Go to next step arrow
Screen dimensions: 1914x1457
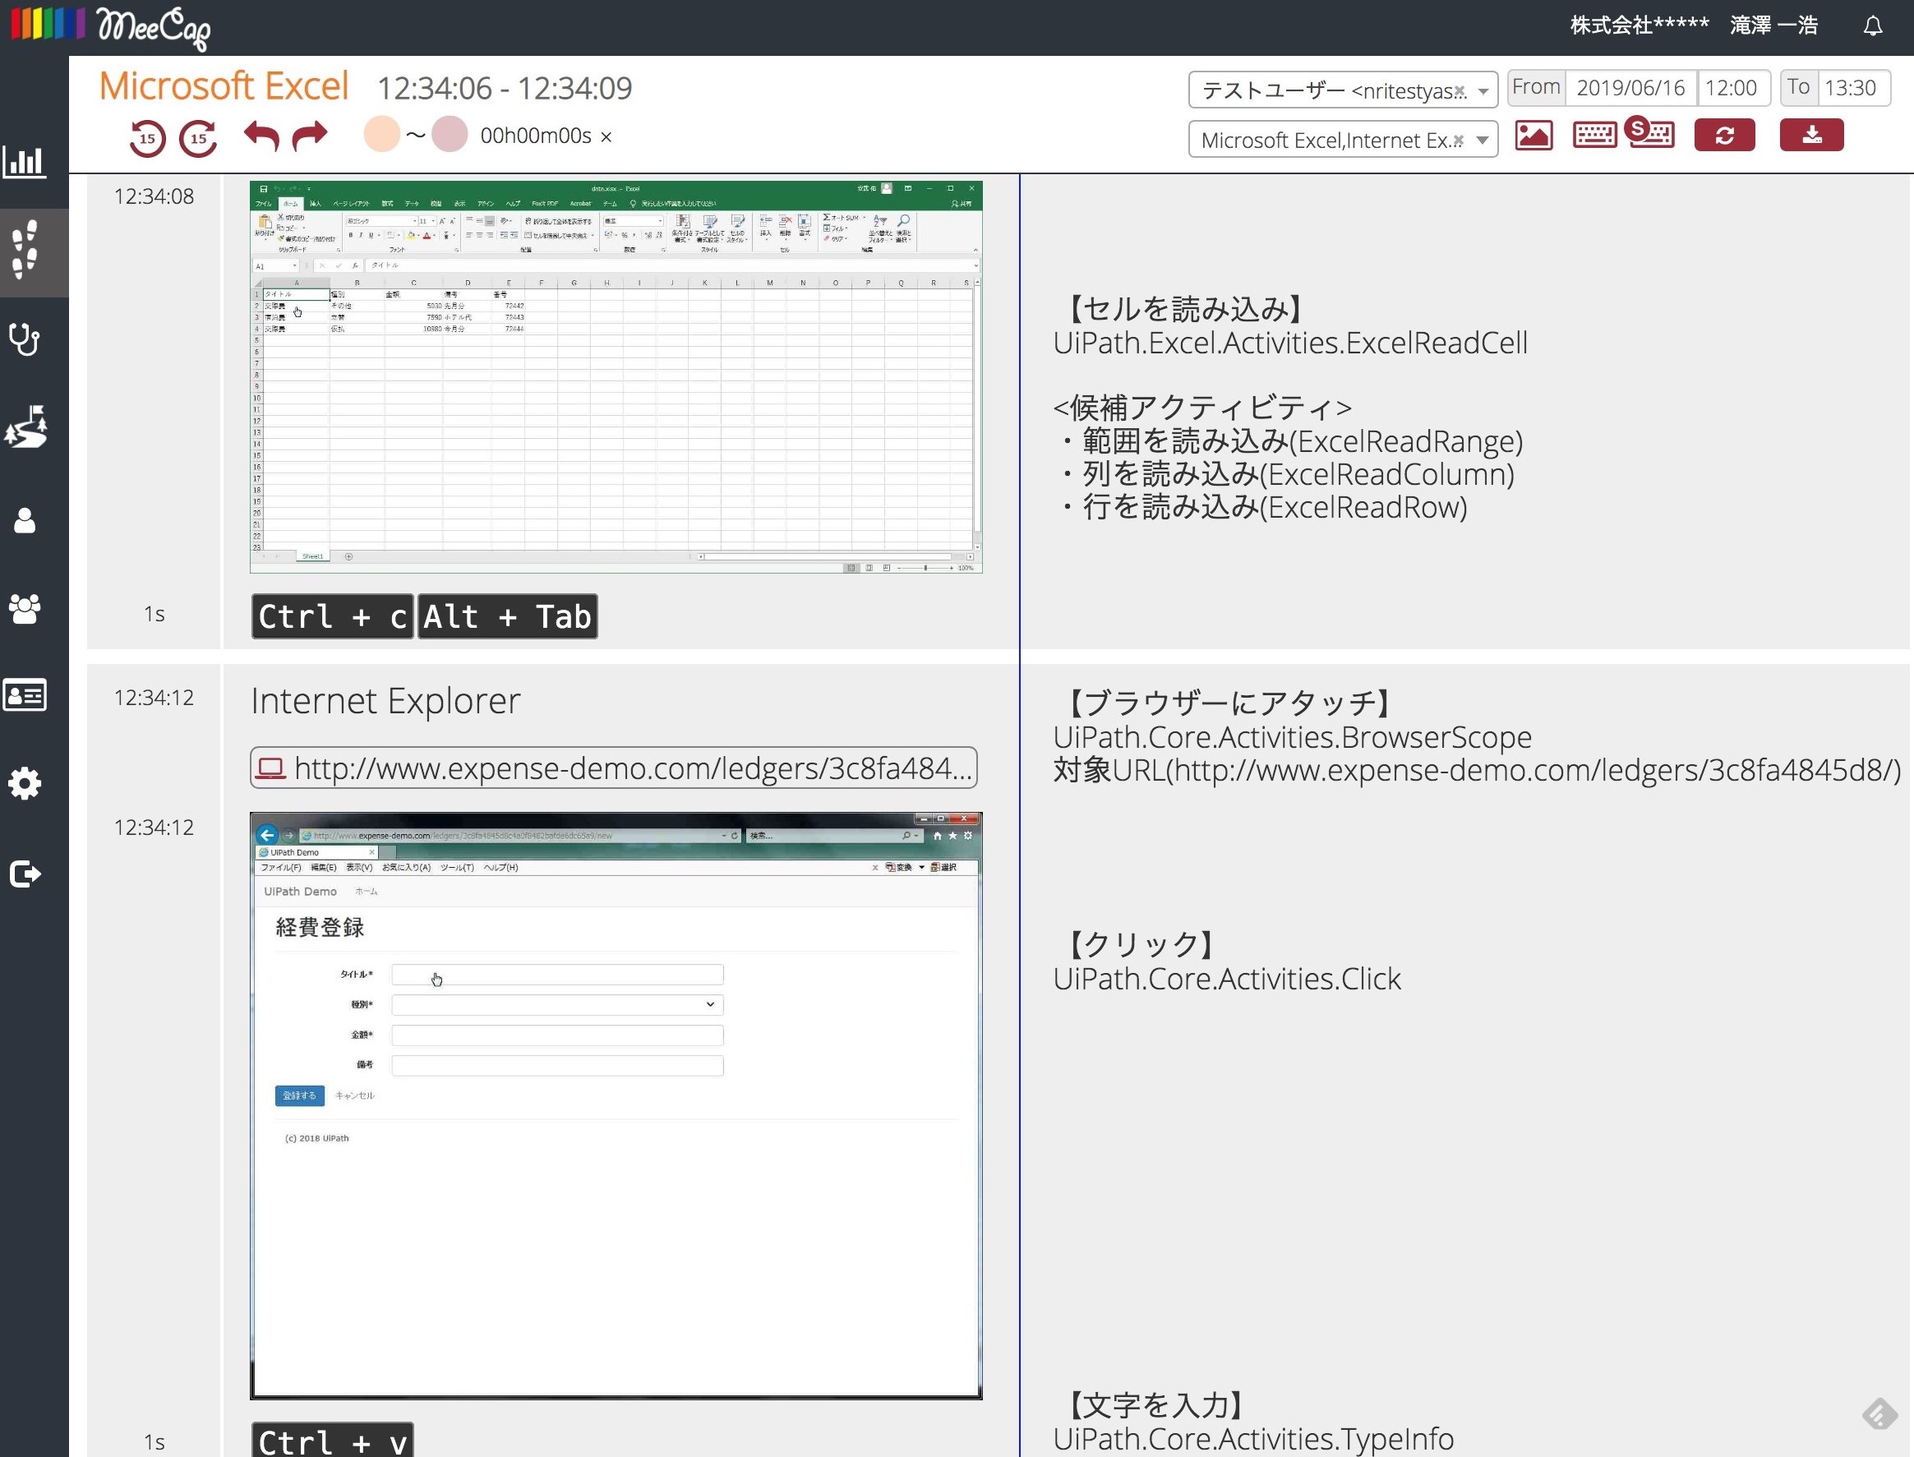pyautogui.click(x=310, y=136)
